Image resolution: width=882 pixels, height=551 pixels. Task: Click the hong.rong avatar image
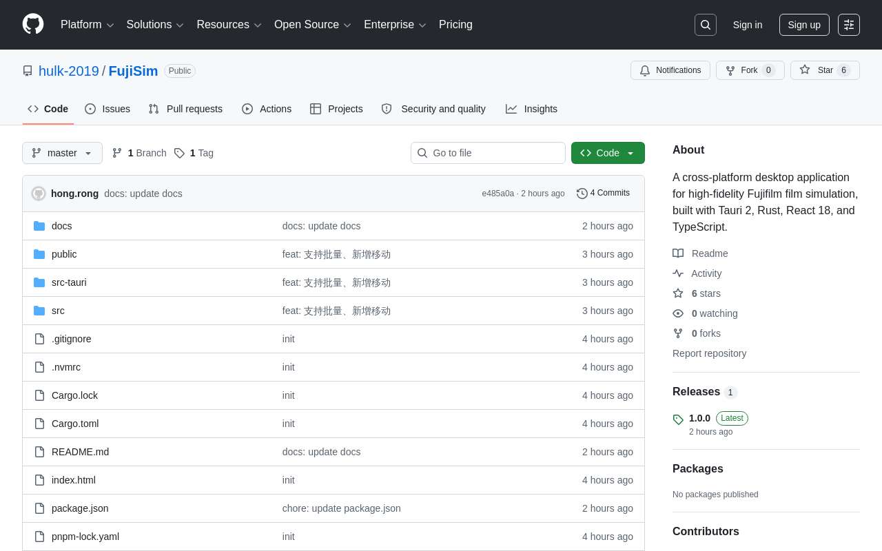[39, 194]
